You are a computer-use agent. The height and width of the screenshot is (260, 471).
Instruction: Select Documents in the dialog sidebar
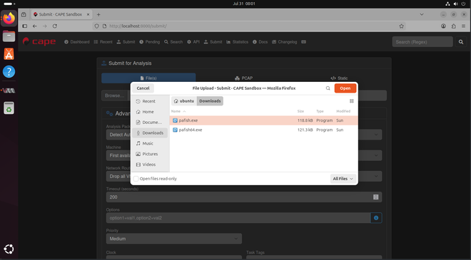tap(150, 123)
